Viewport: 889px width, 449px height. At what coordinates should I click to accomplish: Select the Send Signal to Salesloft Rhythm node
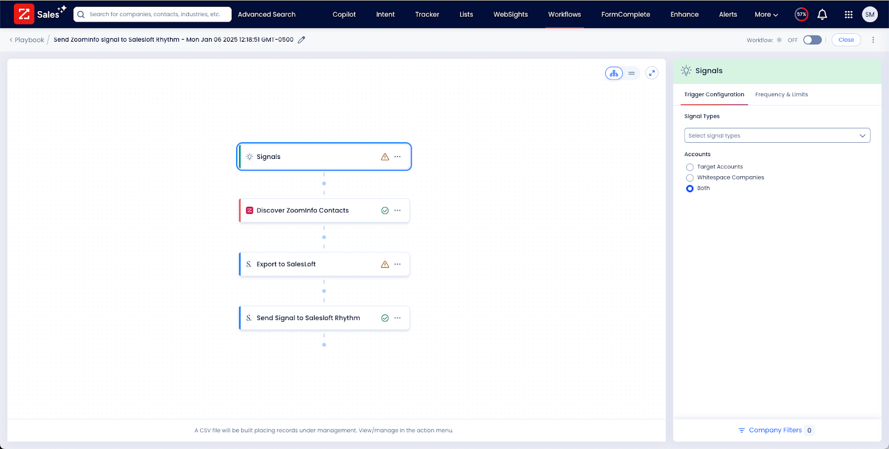tap(324, 318)
